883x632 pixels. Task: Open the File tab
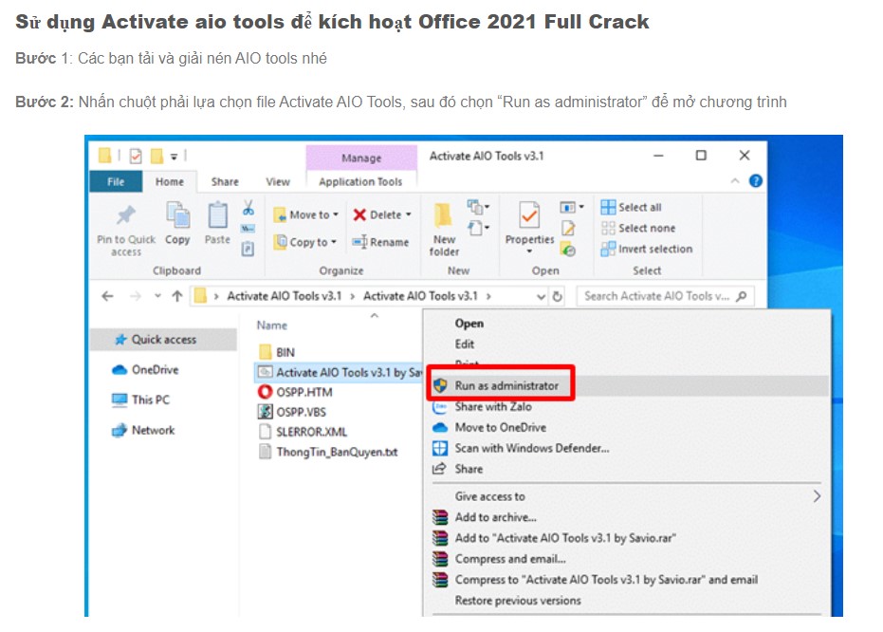(x=116, y=181)
